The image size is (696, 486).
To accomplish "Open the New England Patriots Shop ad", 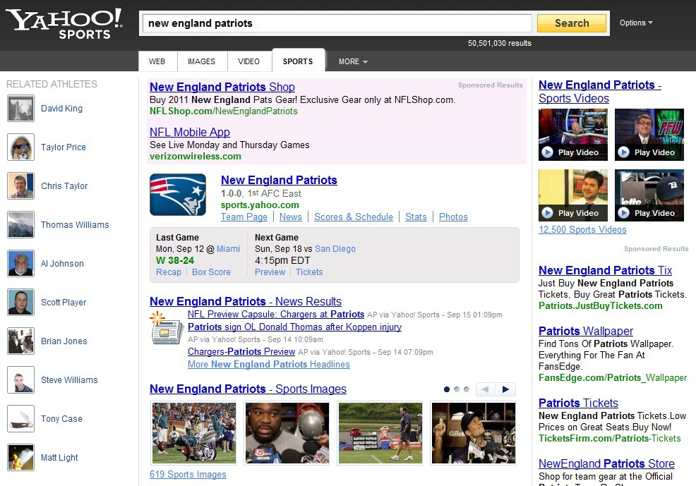I will pyautogui.click(x=222, y=87).
